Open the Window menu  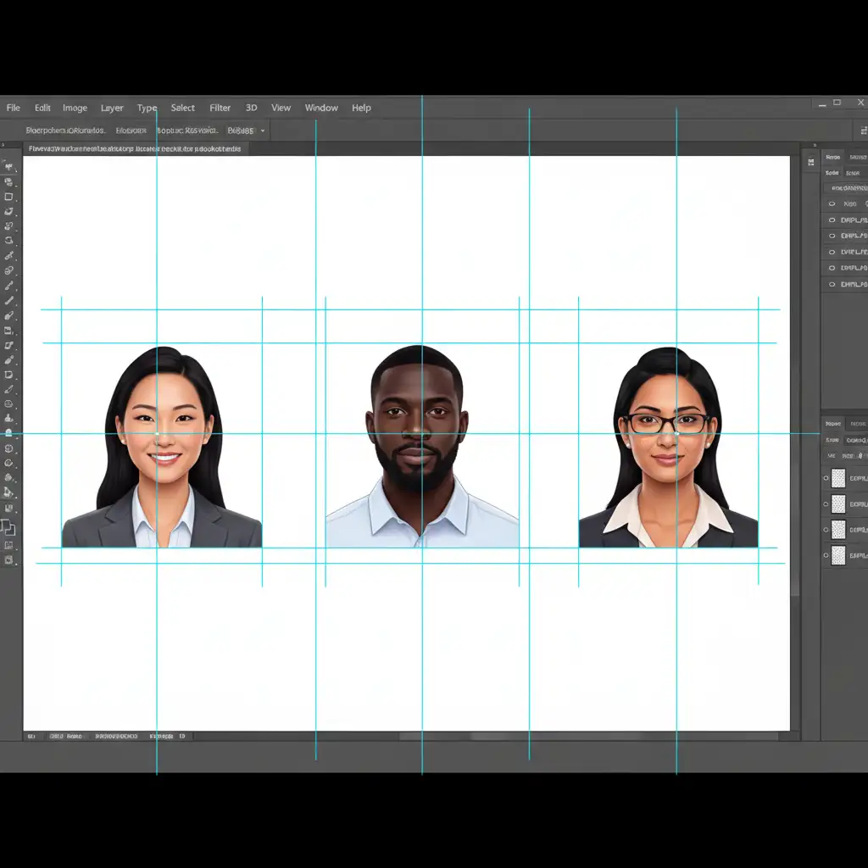pyautogui.click(x=321, y=108)
